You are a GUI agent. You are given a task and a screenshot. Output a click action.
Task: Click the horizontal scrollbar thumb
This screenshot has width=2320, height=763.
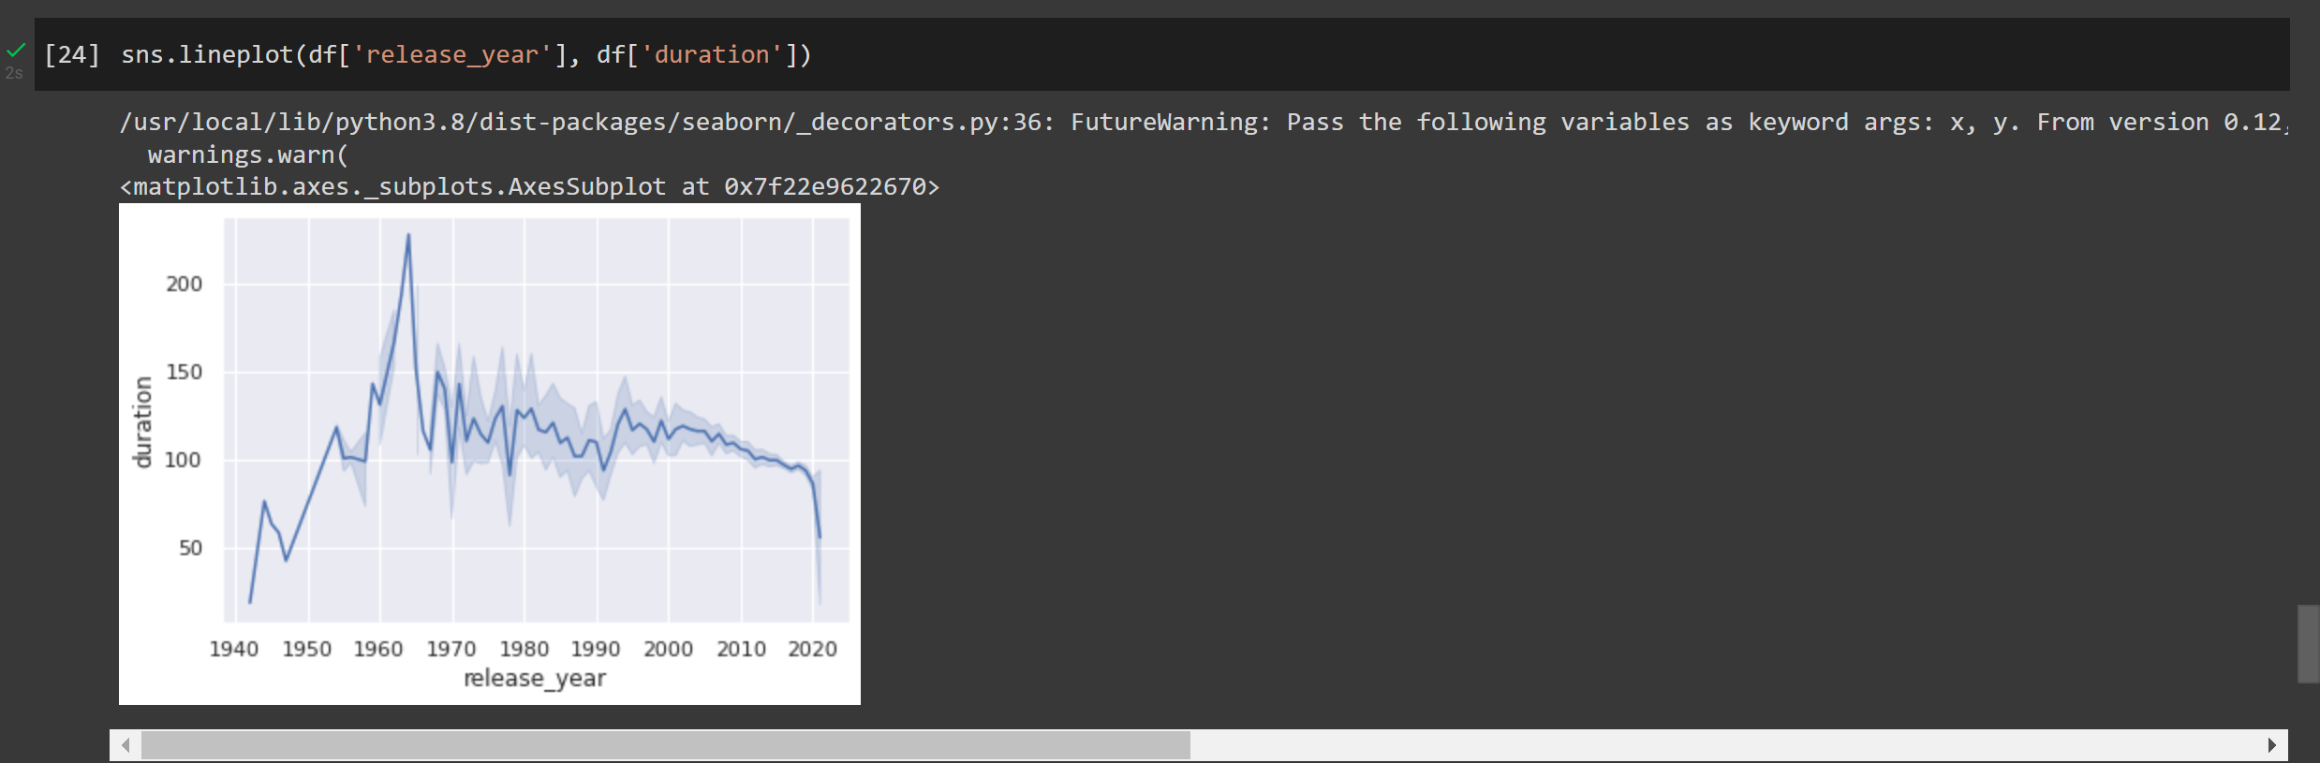pos(665,745)
